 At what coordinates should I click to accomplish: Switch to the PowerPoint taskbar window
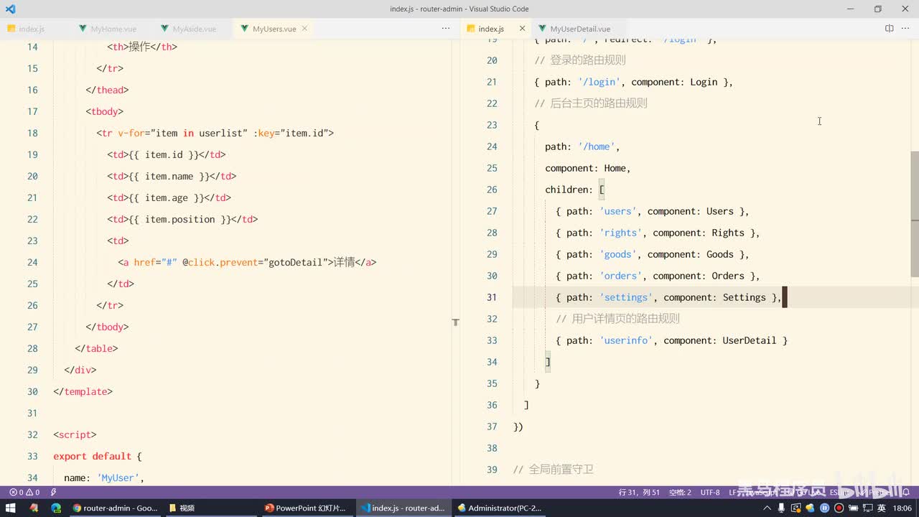point(305,508)
